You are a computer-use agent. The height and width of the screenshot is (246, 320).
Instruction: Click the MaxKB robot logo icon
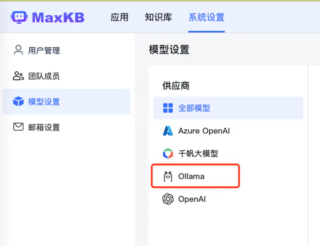(x=19, y=17)
